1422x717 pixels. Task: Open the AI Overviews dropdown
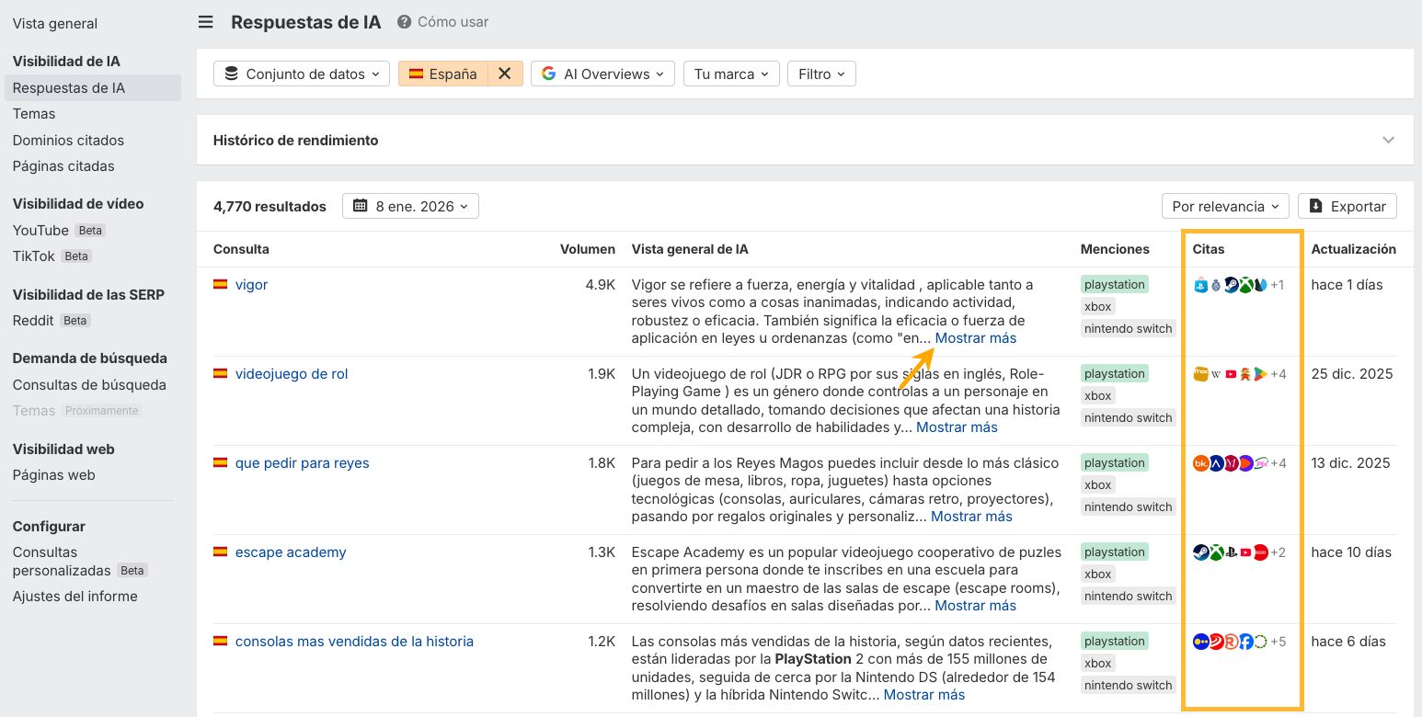click(602, 74)
